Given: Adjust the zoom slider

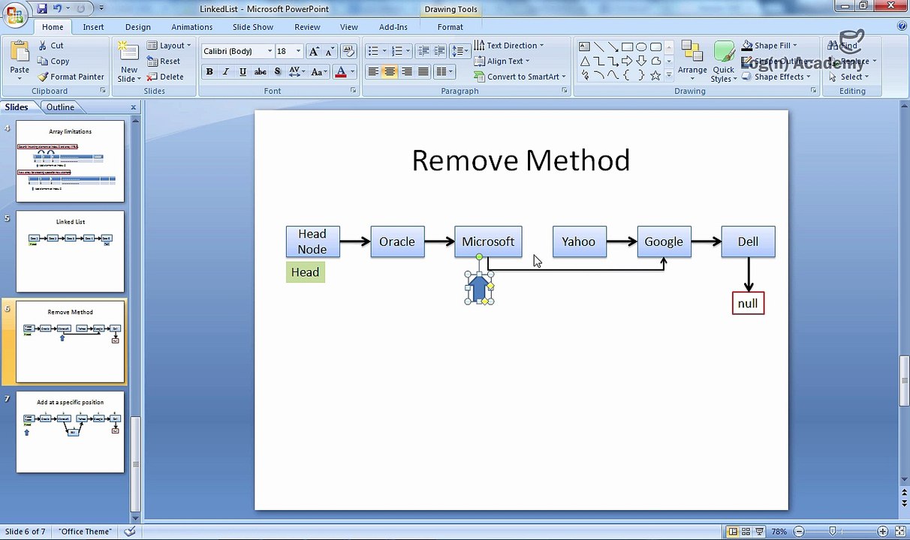Looking at the screenshot, I should pyautogui.click(x=832, y=532).
